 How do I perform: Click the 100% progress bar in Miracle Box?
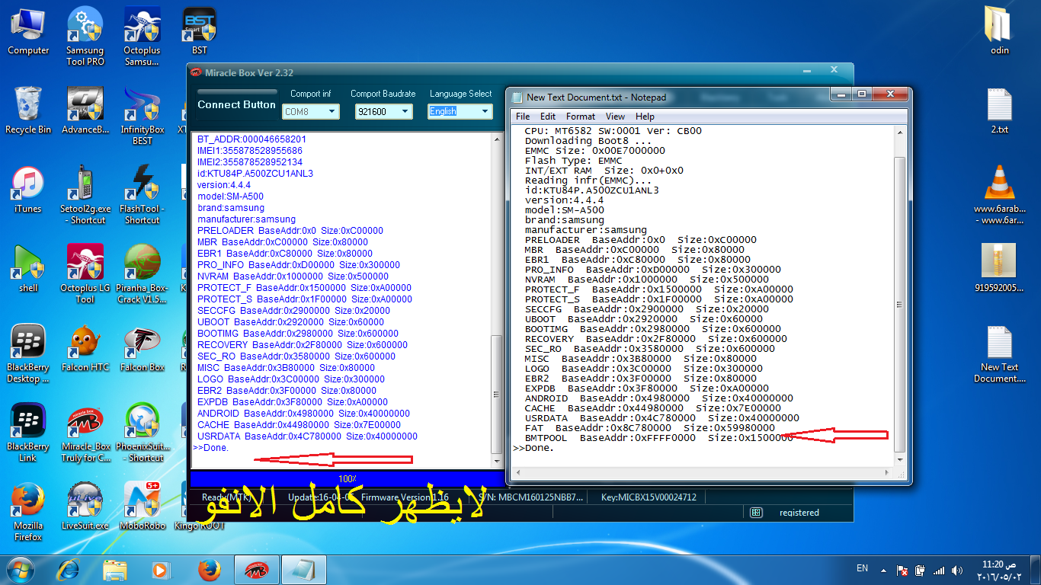(x=348, y=479)
